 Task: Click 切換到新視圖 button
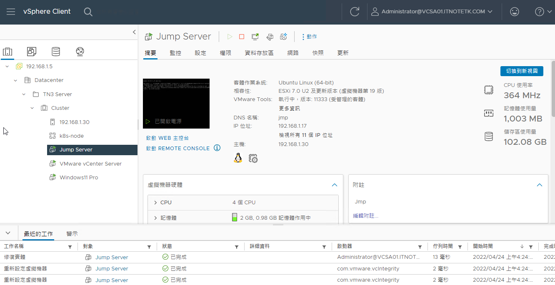click(x=522, y=71)
